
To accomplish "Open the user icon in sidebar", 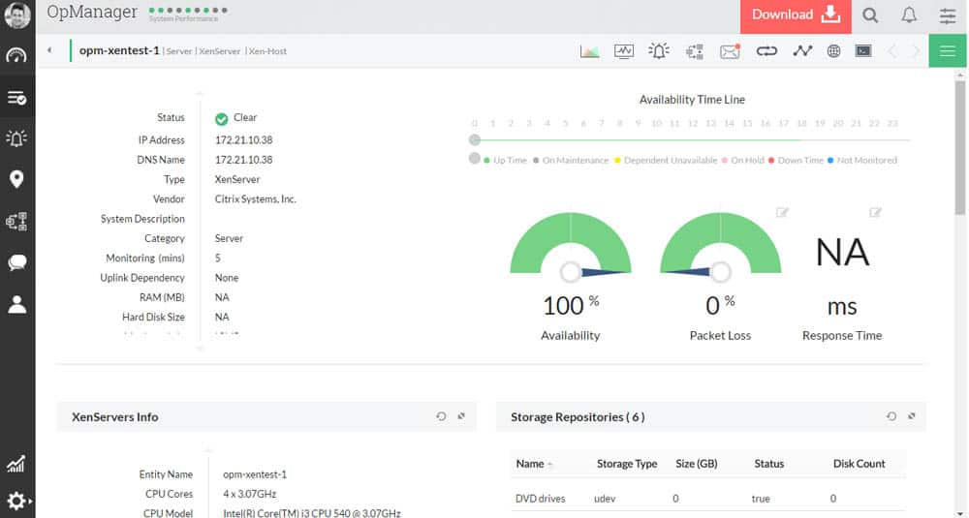I will click(16, 304).
